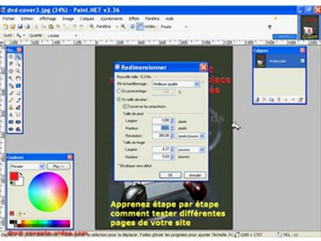321x241 pixels.
Task: Toggle 'Conserver les proportions' checkbox
Action: click(x=125, y=106)
